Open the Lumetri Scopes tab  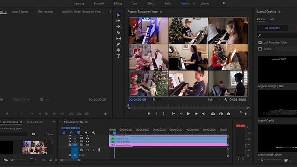point(19,11)
